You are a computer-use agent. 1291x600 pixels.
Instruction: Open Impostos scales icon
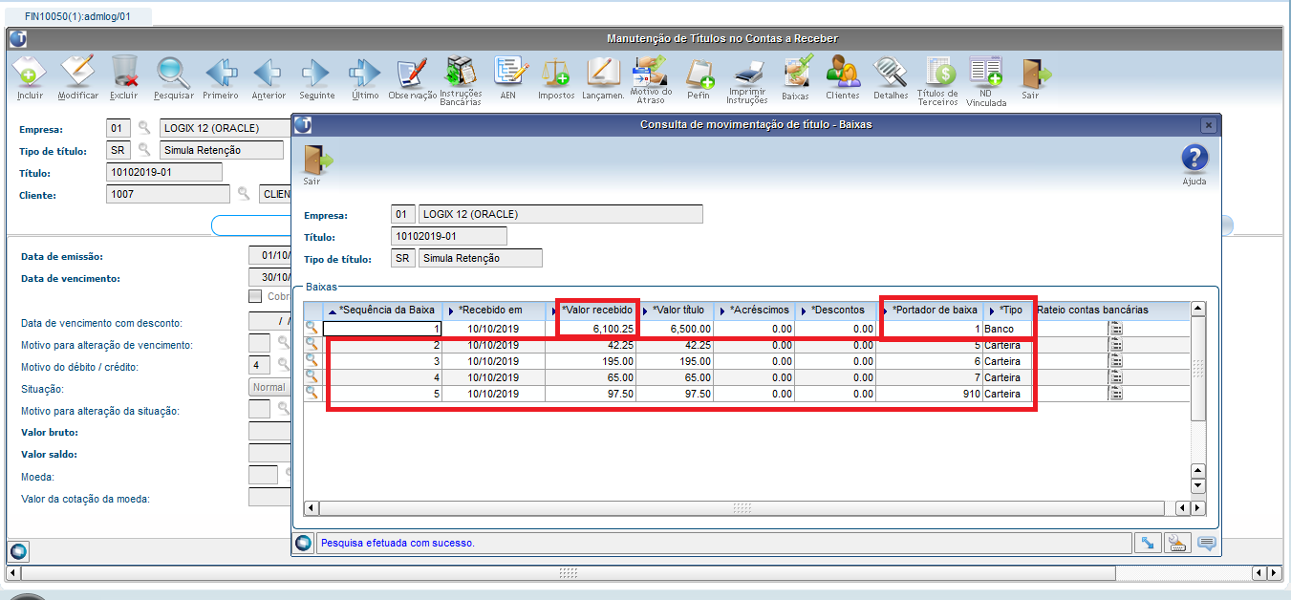[556, 73]
